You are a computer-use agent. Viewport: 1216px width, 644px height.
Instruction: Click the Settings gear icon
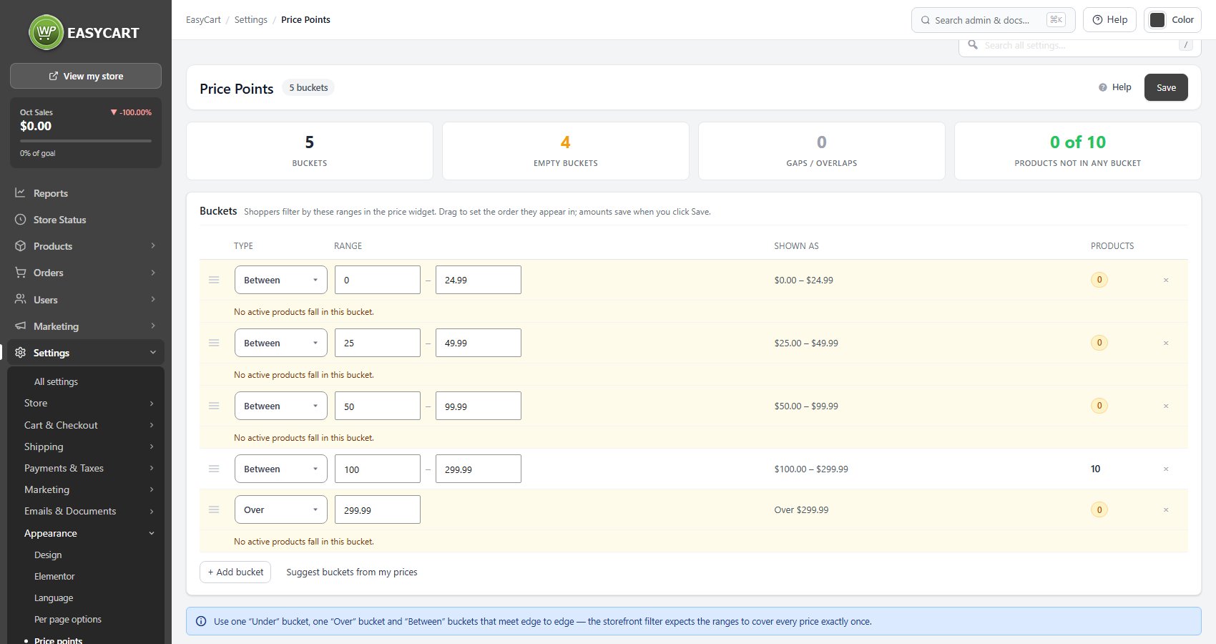point(20,353)
